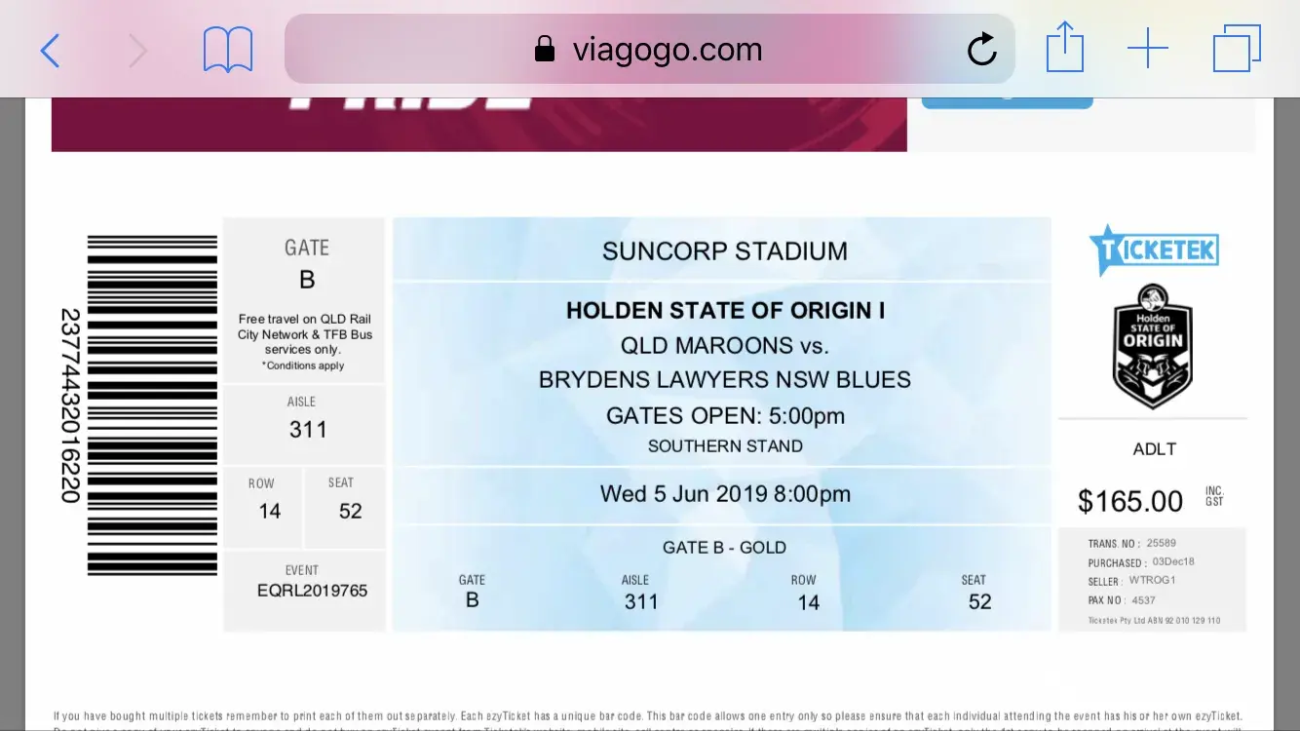1300x731 pixels.
Task: Tap the maroon banner image
Action: [x=478, y=124]
